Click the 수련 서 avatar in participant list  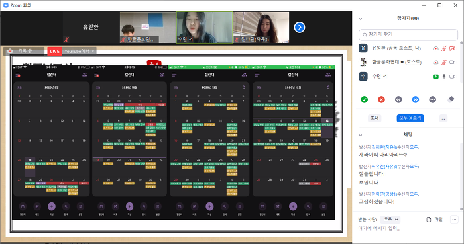pos(363,77)
